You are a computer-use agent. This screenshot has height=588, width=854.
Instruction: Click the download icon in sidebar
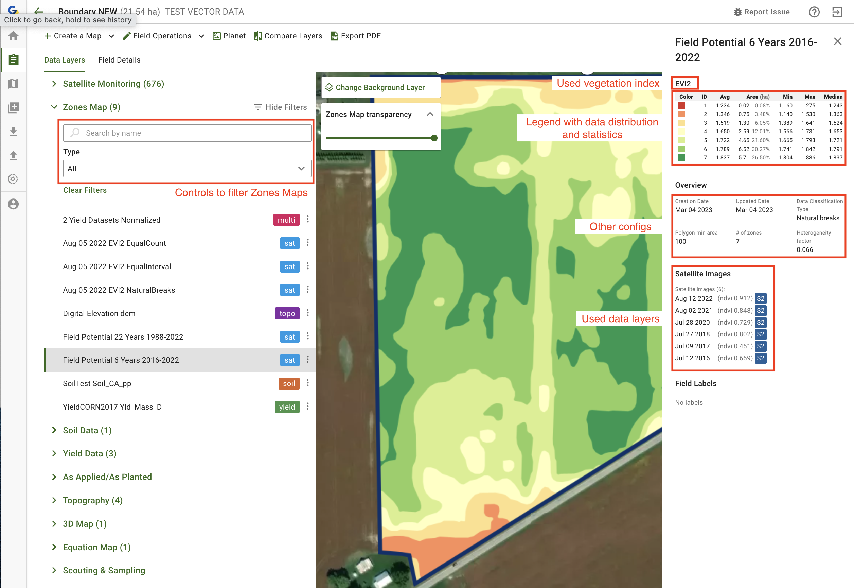click(13, 131)
